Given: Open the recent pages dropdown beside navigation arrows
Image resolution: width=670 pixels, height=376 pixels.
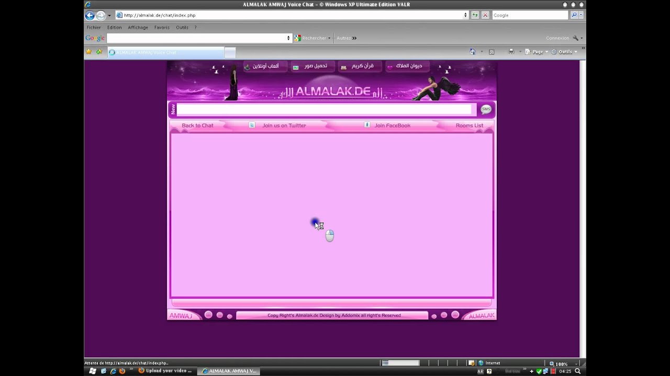Looking at the screenshot, I should point(109,16).
